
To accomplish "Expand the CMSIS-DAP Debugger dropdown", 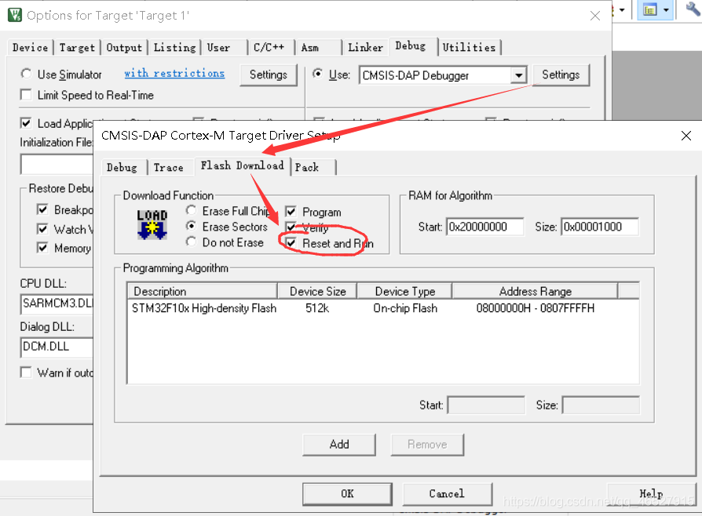I will click(x=518, y=75).
